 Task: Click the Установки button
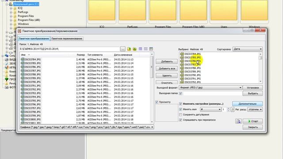252,87
